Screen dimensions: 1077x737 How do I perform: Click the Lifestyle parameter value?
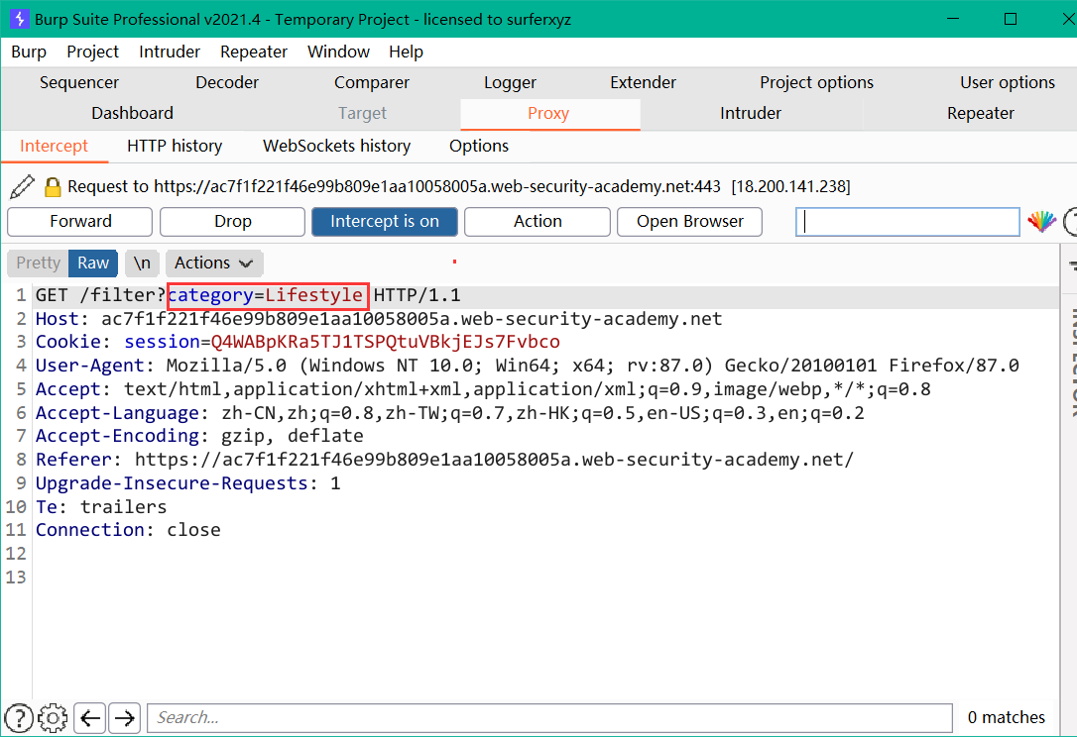[x=314, y=296]
